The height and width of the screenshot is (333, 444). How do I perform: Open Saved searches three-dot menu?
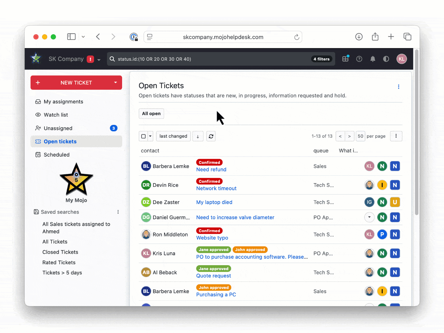click(x=118, y=212)
